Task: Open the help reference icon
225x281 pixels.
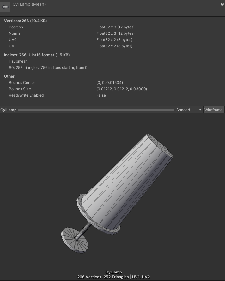Action: 222,4
